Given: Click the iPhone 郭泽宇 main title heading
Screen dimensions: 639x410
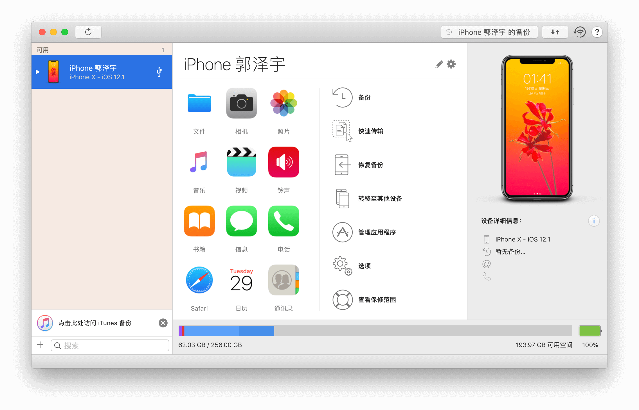Looking at the screenshot, I should point(234,64).
